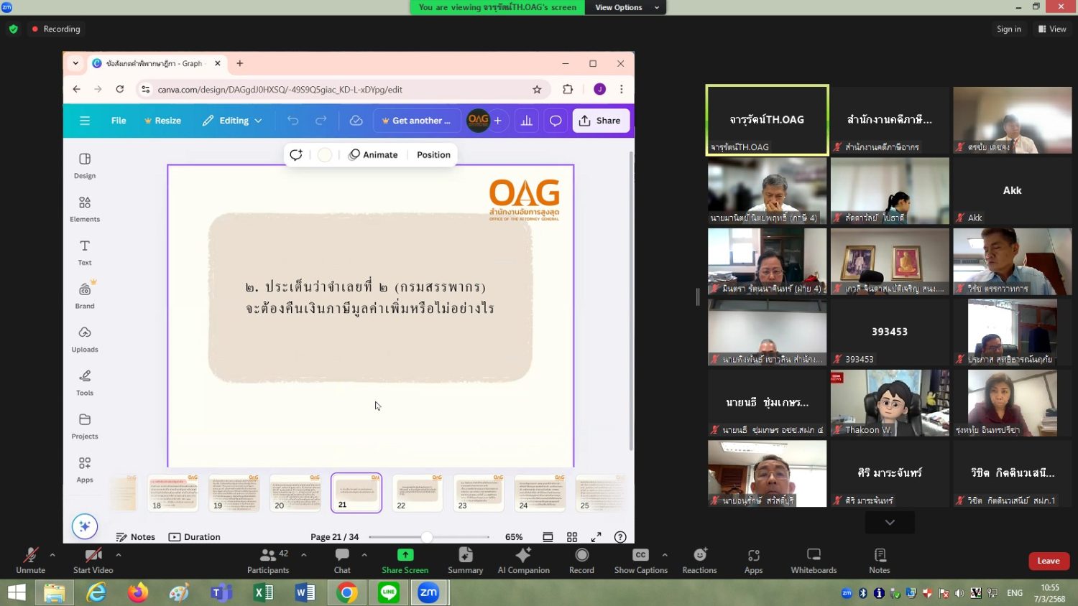Unmute the microphone in Zoom
This screenshot has width=1078, height=606.
click(30, 560)
